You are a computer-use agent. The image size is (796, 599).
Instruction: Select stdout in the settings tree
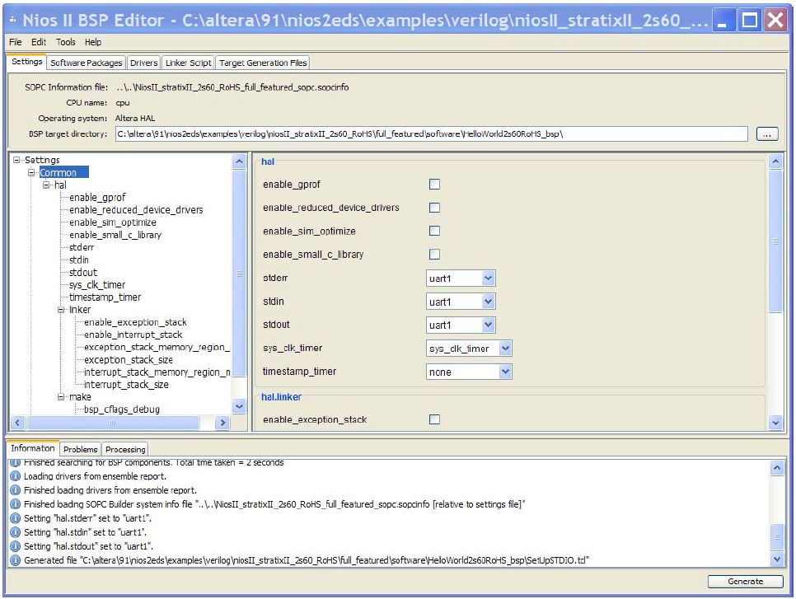pyautogui.click(x=82, y=273)
